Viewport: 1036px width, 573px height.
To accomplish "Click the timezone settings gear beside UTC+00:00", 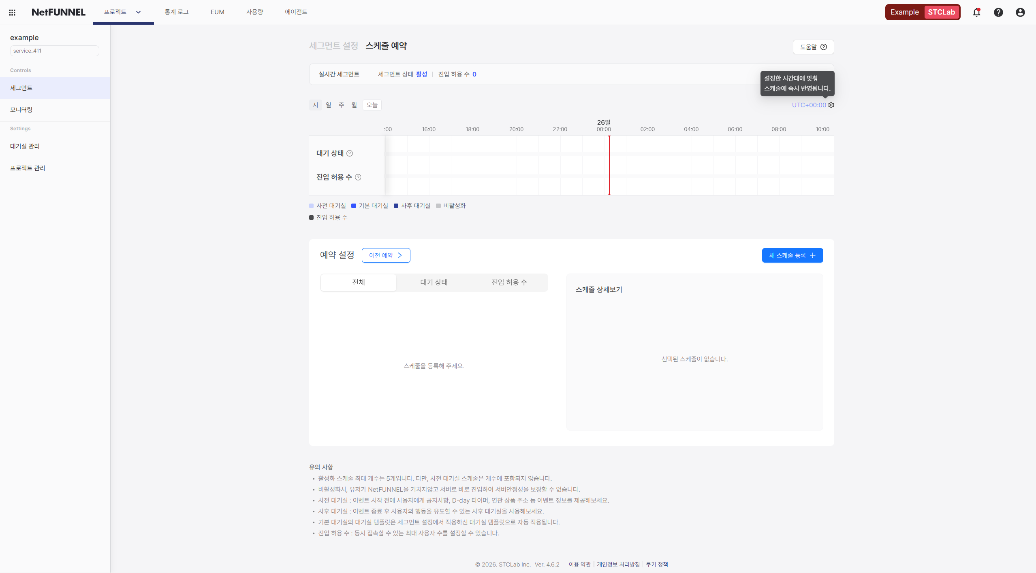I will 831,105.
